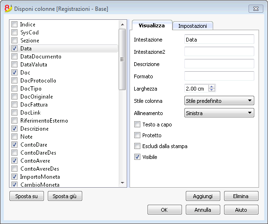Toggle the Visibile checkbox

pos(137,157)
